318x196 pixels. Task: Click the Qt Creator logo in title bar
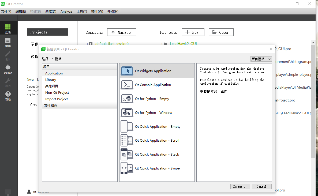[3, 4]
